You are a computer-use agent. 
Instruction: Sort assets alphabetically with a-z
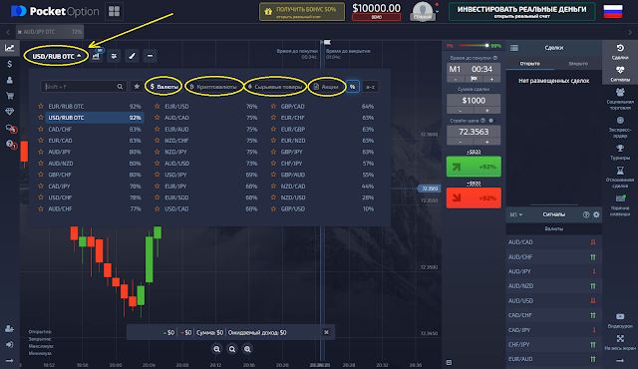pyautogui.click(x=370, y=86)
